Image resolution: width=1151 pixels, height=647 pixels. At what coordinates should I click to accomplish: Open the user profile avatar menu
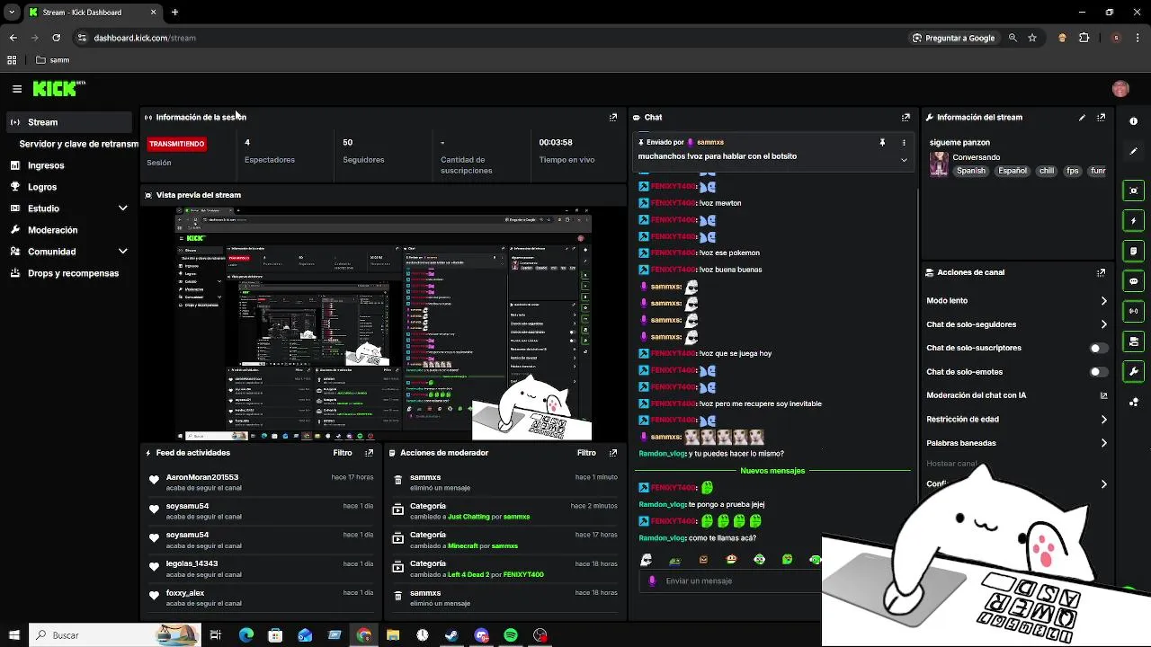pos(1120,88)
